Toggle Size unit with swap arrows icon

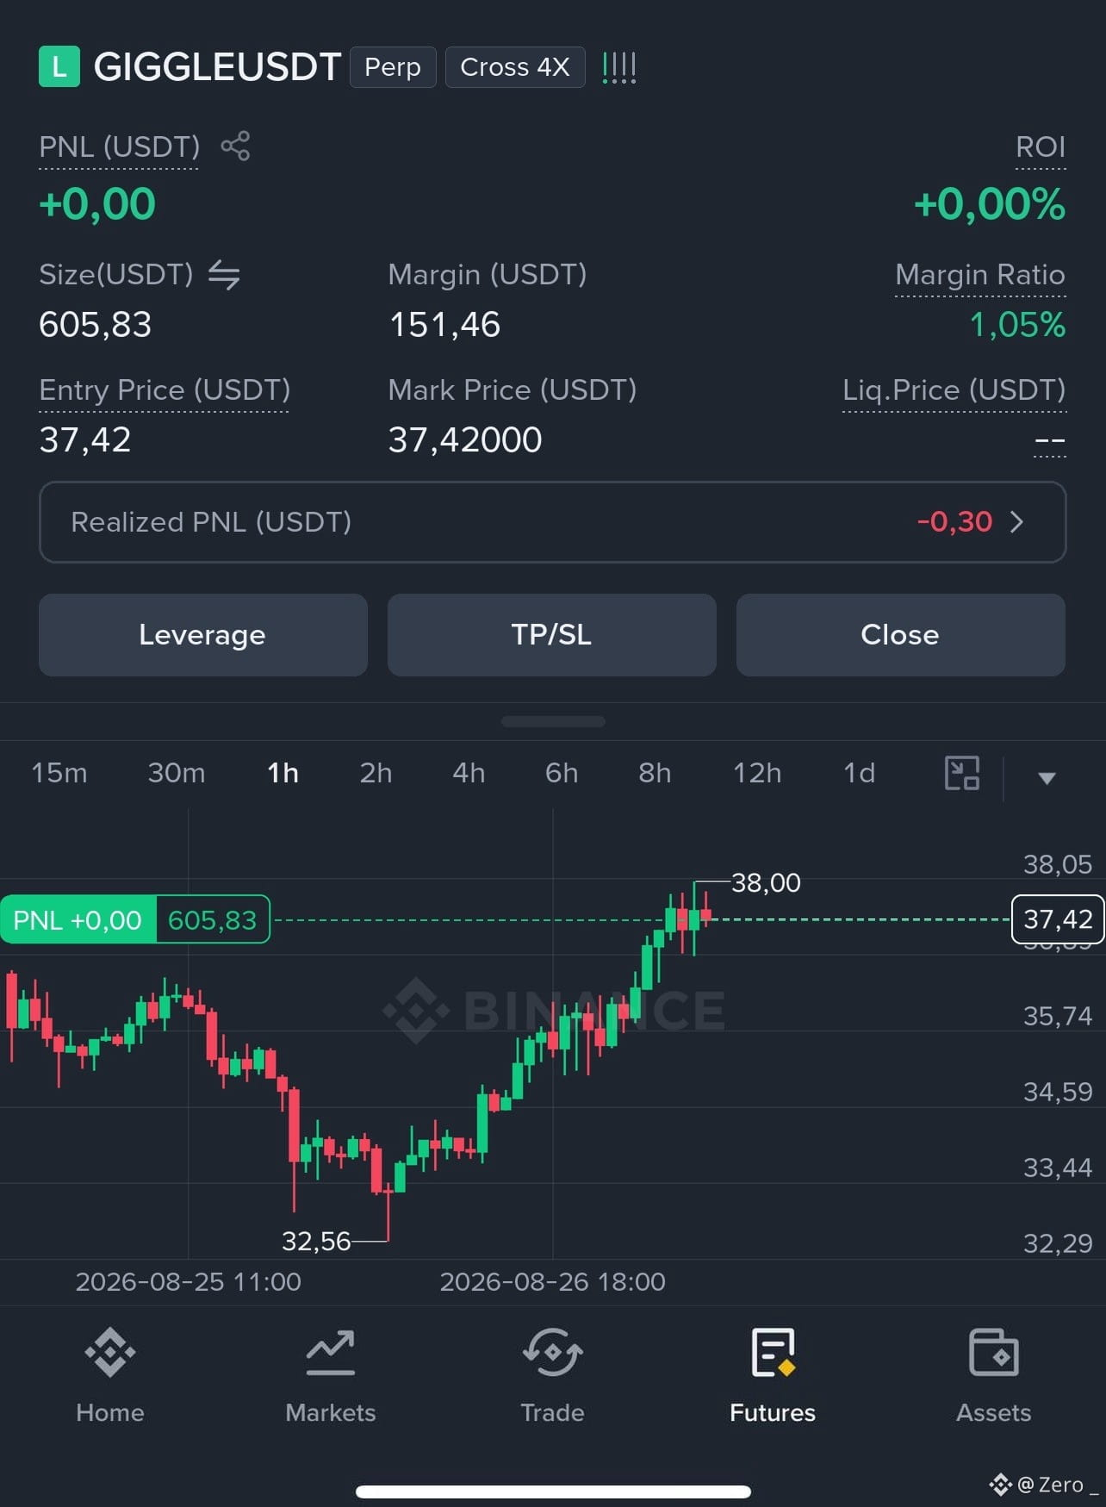click(x=224, y=275)
